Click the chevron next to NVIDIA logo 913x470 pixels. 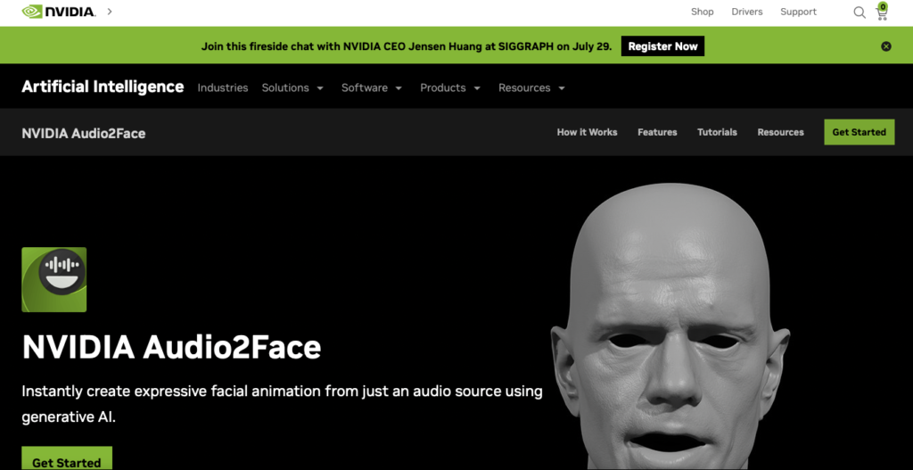(110, 11)
